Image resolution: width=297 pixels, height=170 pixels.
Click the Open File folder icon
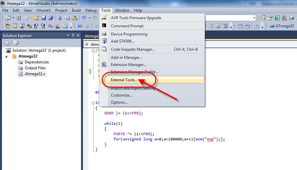36,18
